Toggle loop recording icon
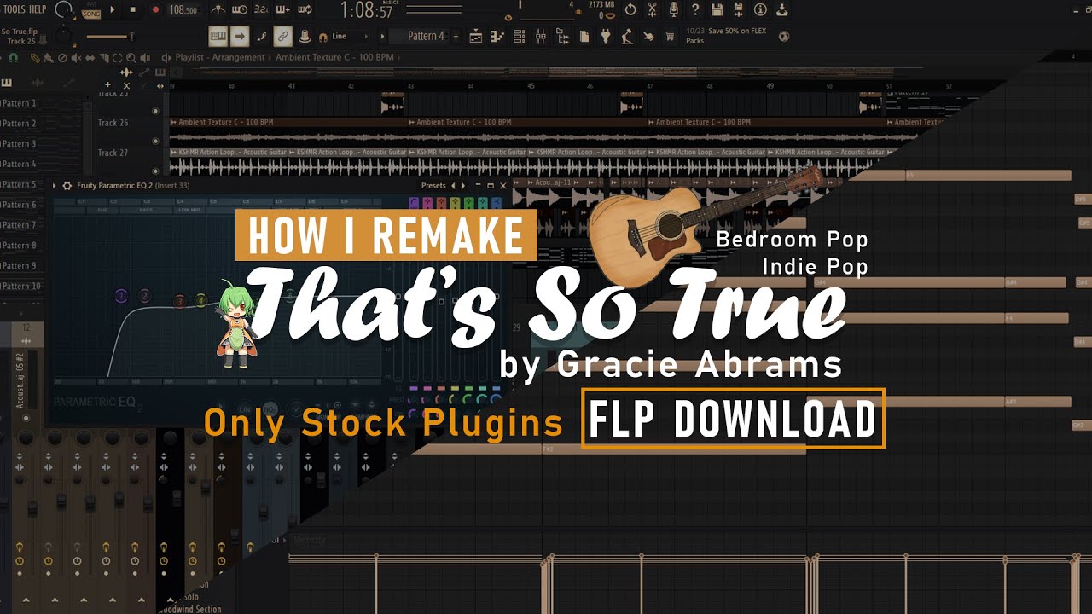This screenshot has width=1092, height=614. pyautogui.click(x=305, y=10)
